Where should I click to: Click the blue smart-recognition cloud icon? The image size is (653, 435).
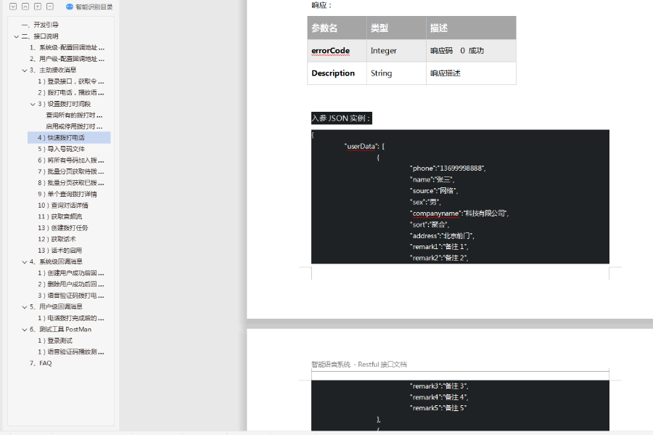point(70,7)
